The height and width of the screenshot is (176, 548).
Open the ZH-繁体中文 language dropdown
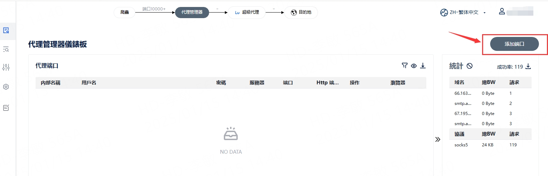[463, 13]
